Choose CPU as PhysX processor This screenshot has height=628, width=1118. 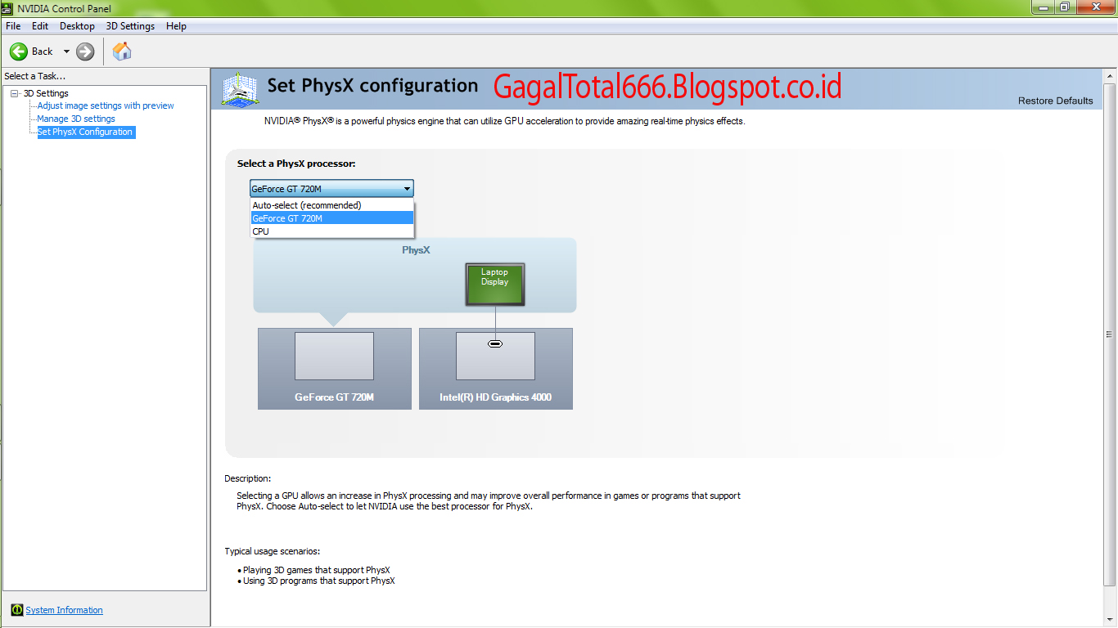[x=332, y=231]
